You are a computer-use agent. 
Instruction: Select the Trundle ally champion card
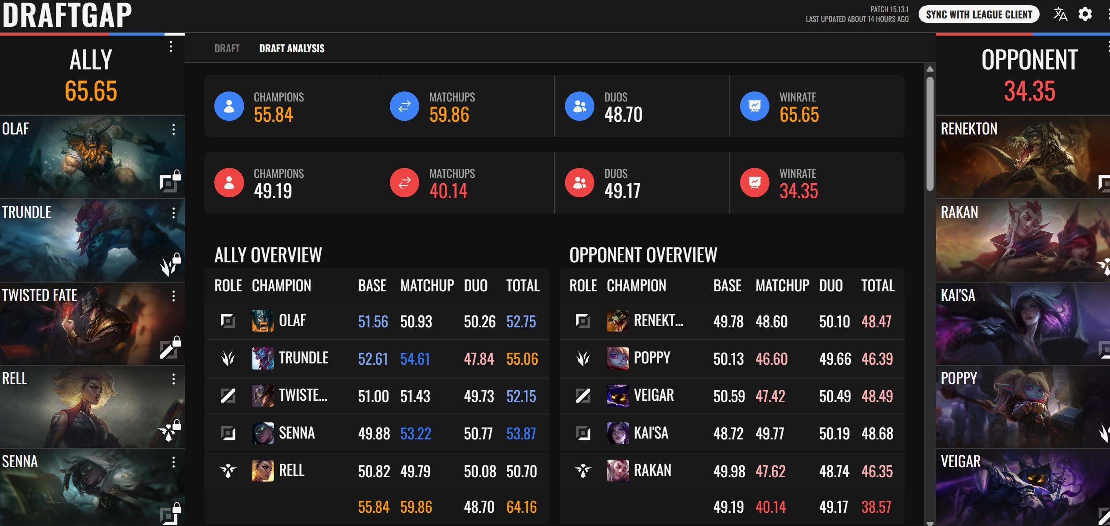tap(92, 240)
